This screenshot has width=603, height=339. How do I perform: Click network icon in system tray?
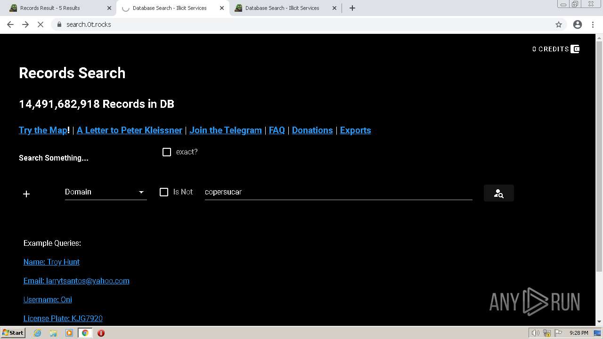pos(547,333)
